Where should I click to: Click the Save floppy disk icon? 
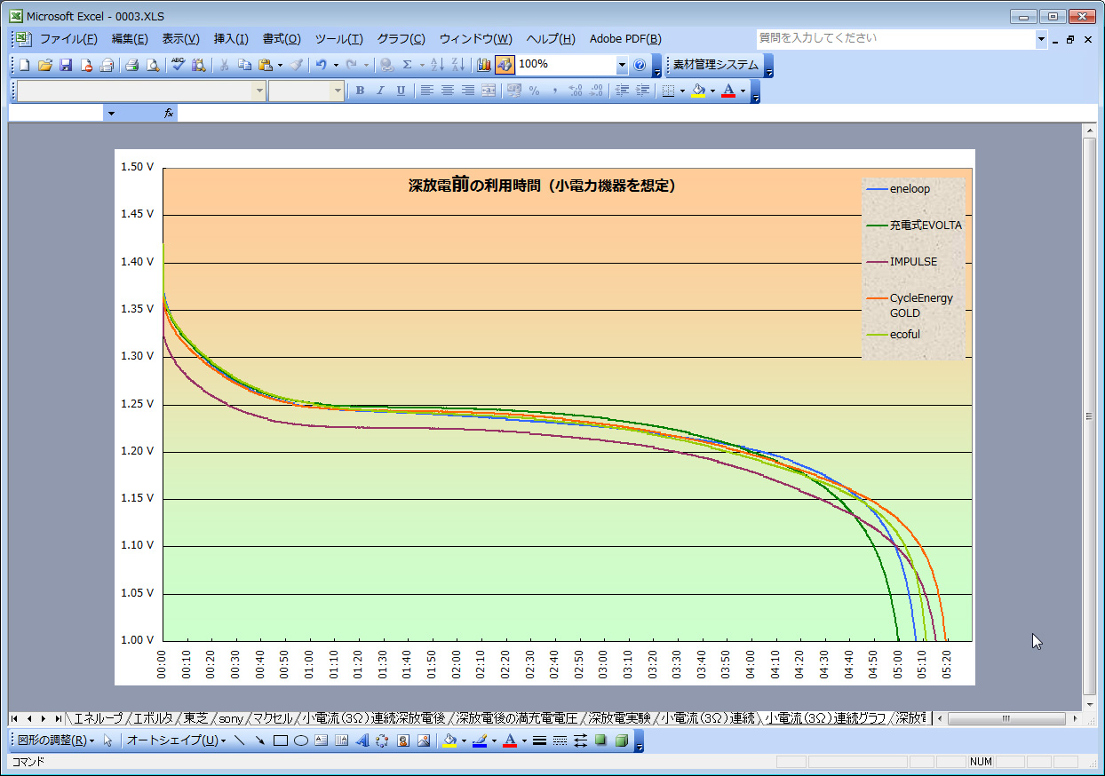(66, 65)
